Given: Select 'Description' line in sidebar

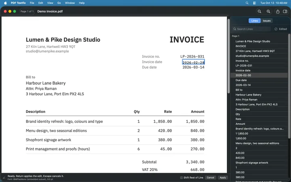Looking at the screenshot, I should (259, 109).
